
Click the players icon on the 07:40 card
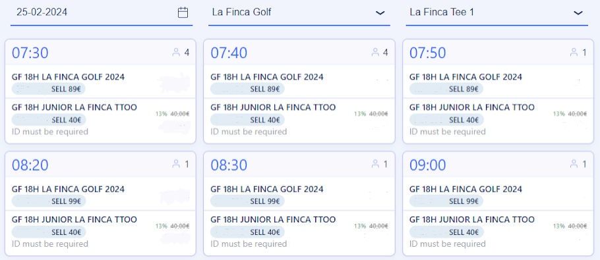(x=375, y=53)
